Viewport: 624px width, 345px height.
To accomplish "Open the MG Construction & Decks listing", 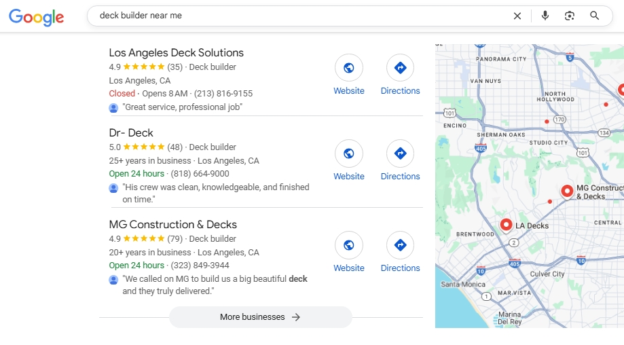I will (x=172, y=225).
